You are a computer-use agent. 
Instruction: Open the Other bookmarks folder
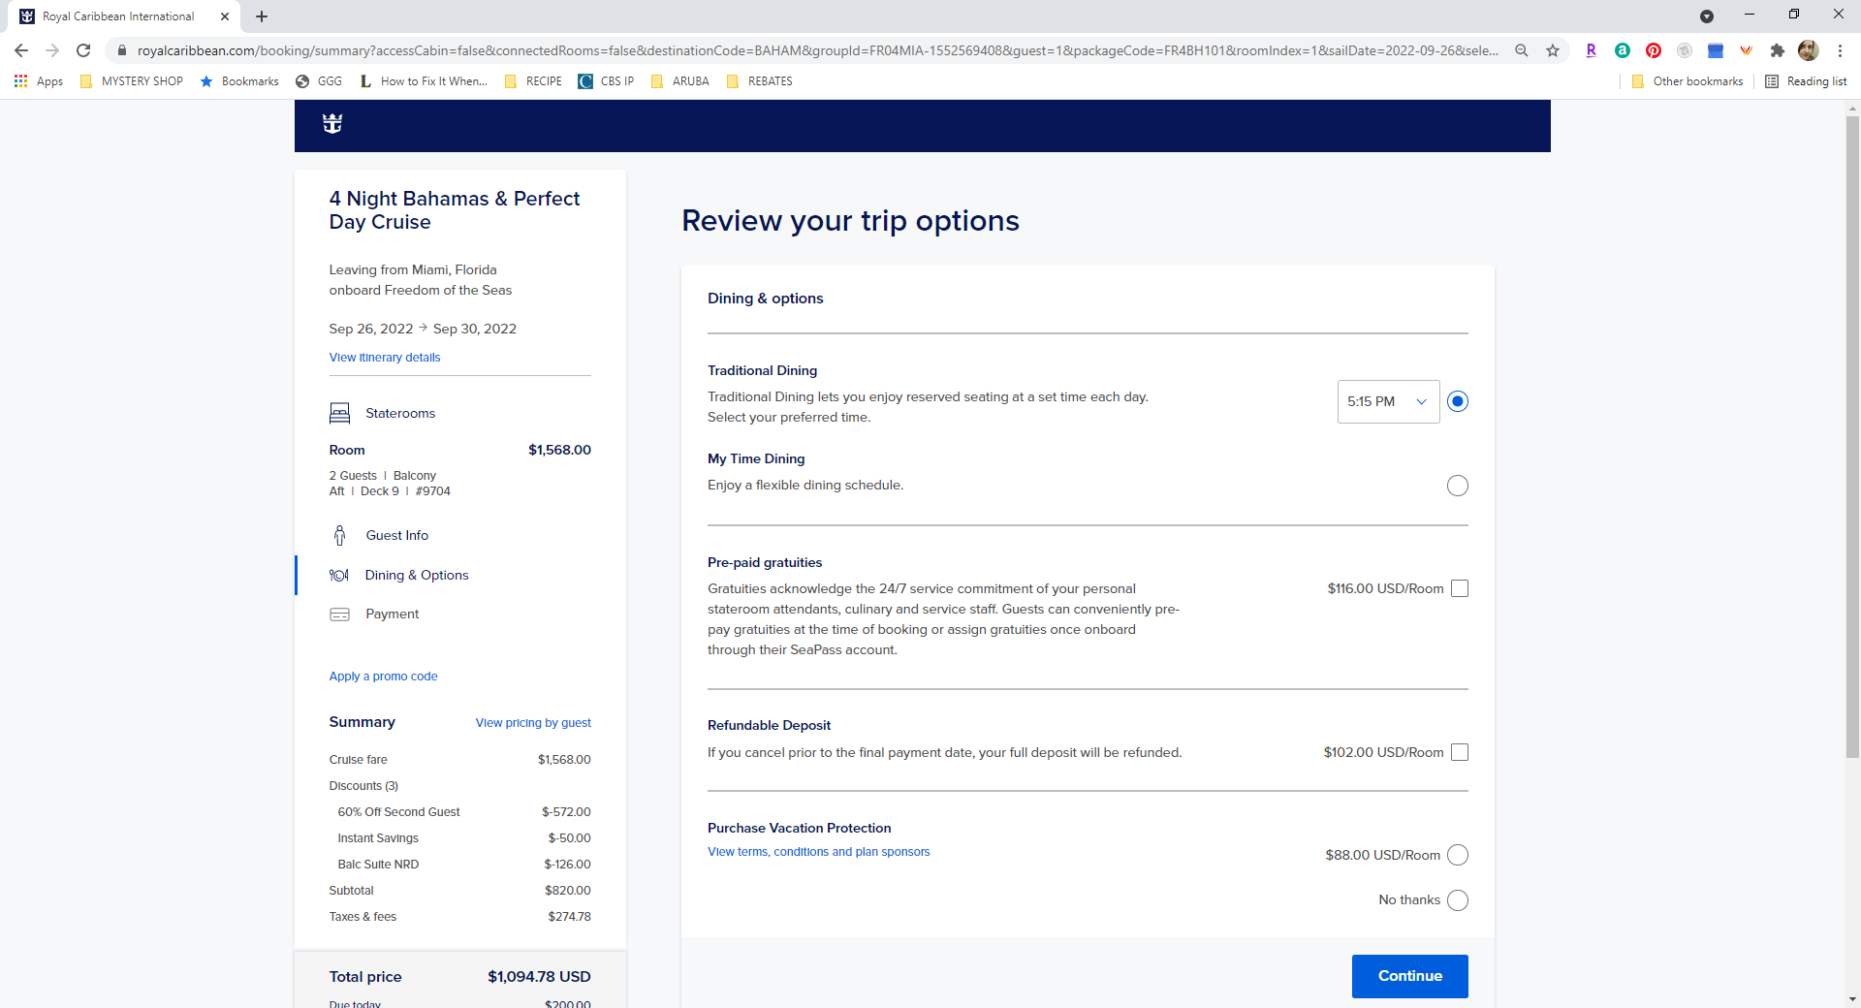1688,81
